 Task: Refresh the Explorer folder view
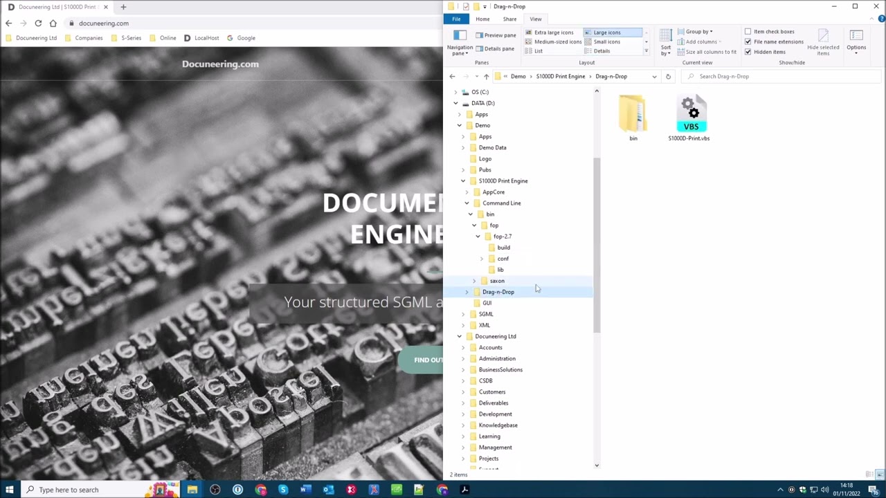(x=668, y=77)
